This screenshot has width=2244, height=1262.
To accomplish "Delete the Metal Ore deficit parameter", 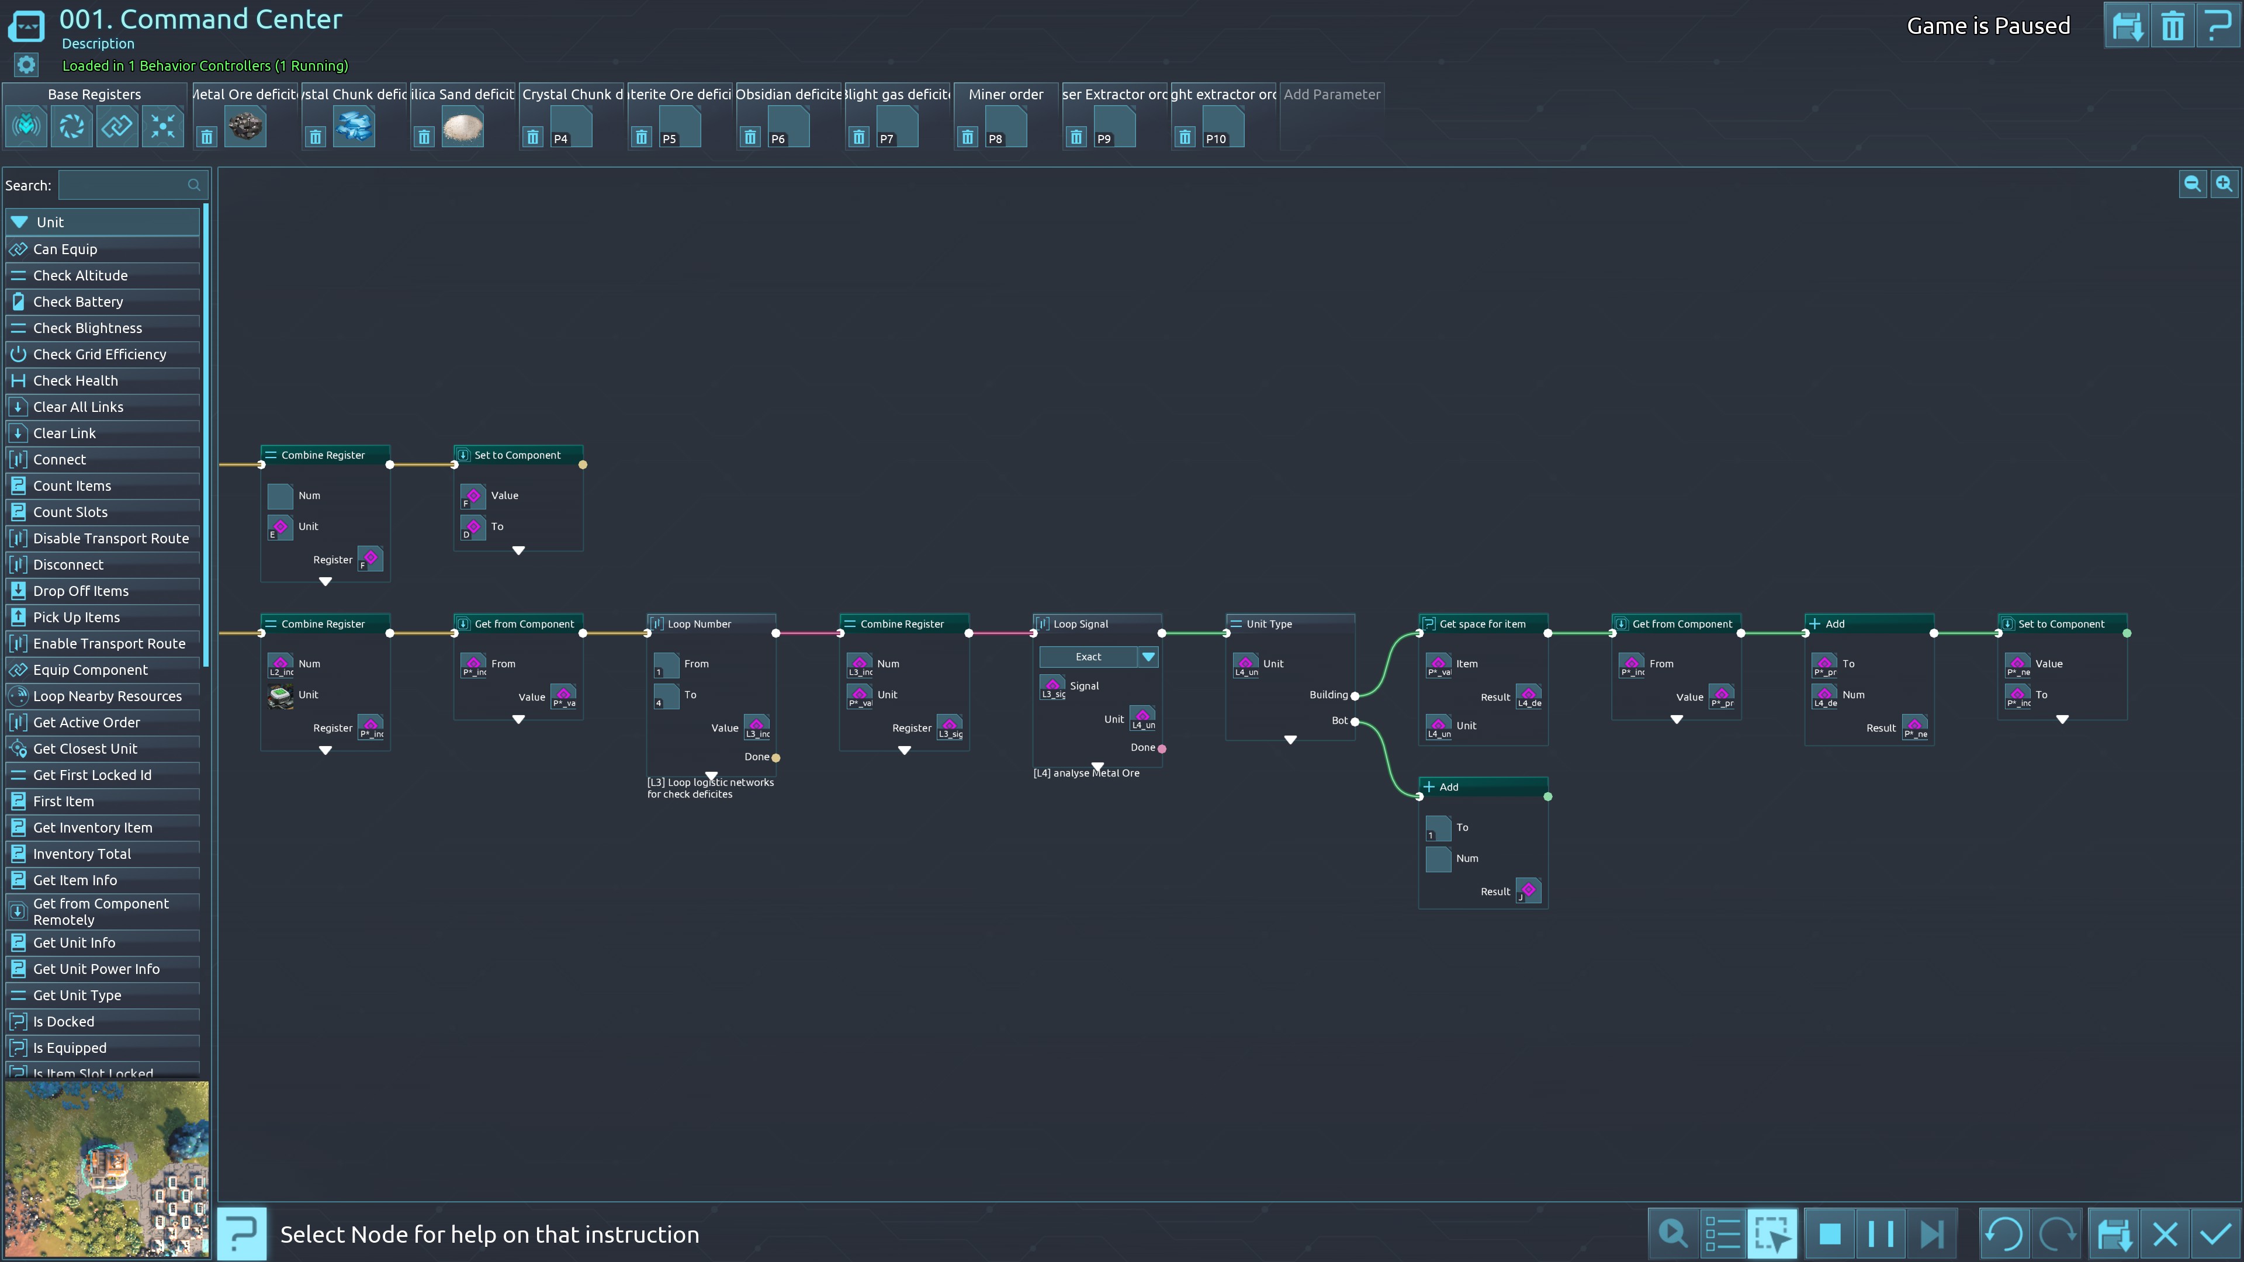I will pos(206,137).
